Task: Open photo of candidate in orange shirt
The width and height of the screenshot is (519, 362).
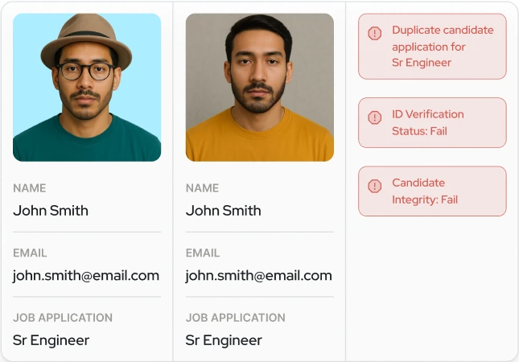Action: point(259,87)
